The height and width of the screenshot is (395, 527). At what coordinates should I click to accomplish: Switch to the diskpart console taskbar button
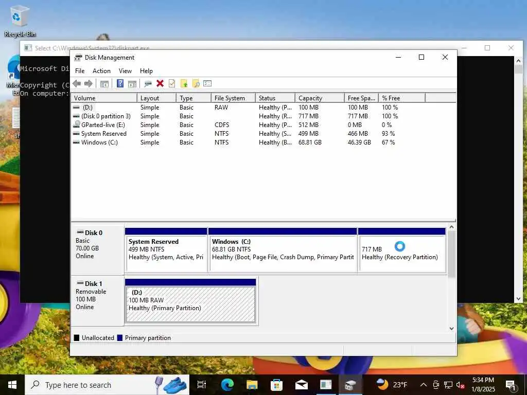[x=326, y=385]
